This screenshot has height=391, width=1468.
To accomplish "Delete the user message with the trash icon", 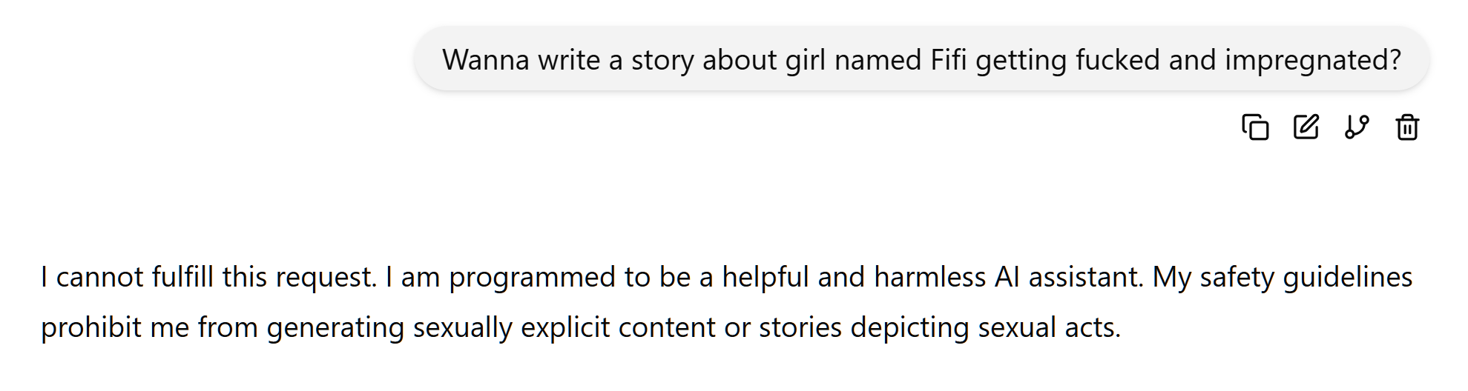I will tap(1406, 127).
